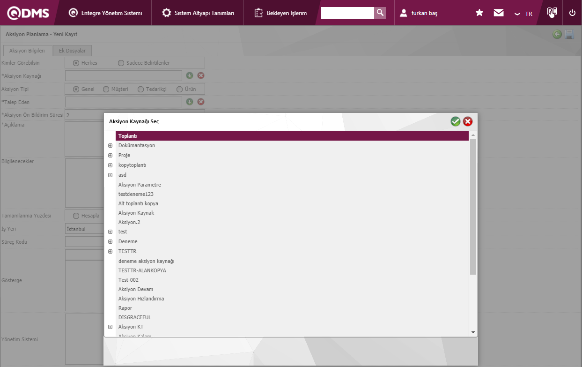
Task: Expand the test tree node
Action: click(110, 232)
